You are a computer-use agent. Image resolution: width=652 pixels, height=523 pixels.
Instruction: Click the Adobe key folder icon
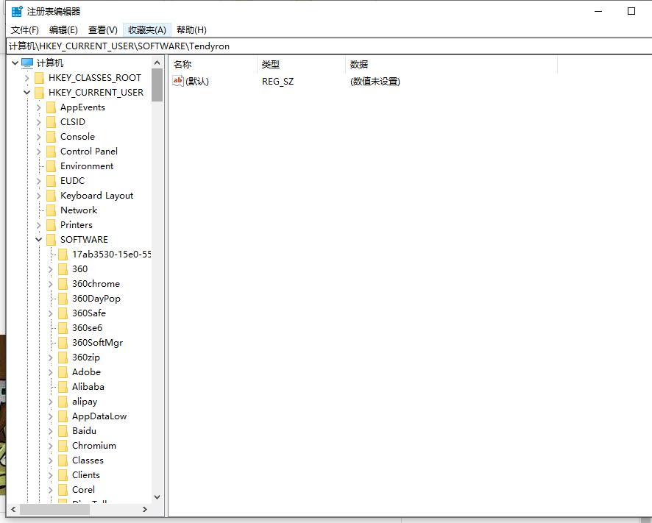(x=63, y=372)
